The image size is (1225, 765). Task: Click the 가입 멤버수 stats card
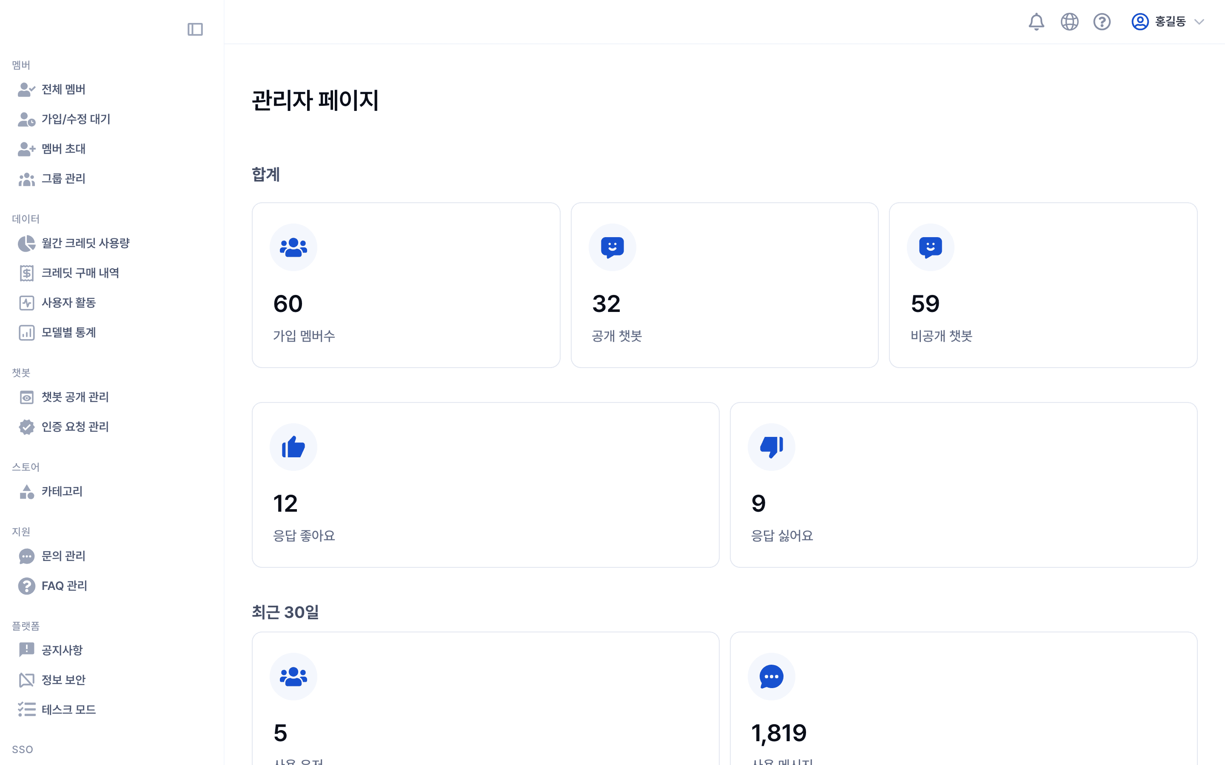(x=405, y=284)
